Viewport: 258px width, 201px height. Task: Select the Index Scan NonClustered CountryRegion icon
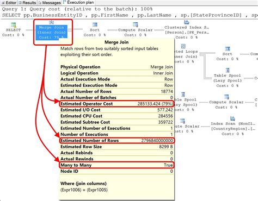232,118
